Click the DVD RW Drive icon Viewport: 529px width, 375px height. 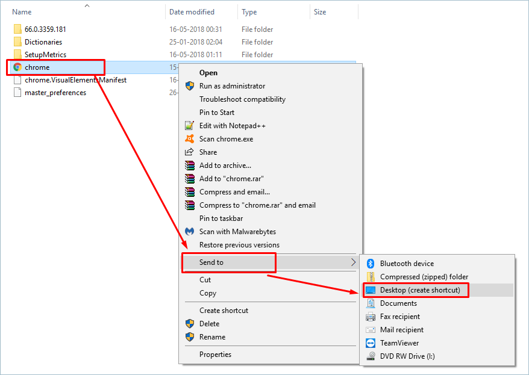click(x=371, y=356)
